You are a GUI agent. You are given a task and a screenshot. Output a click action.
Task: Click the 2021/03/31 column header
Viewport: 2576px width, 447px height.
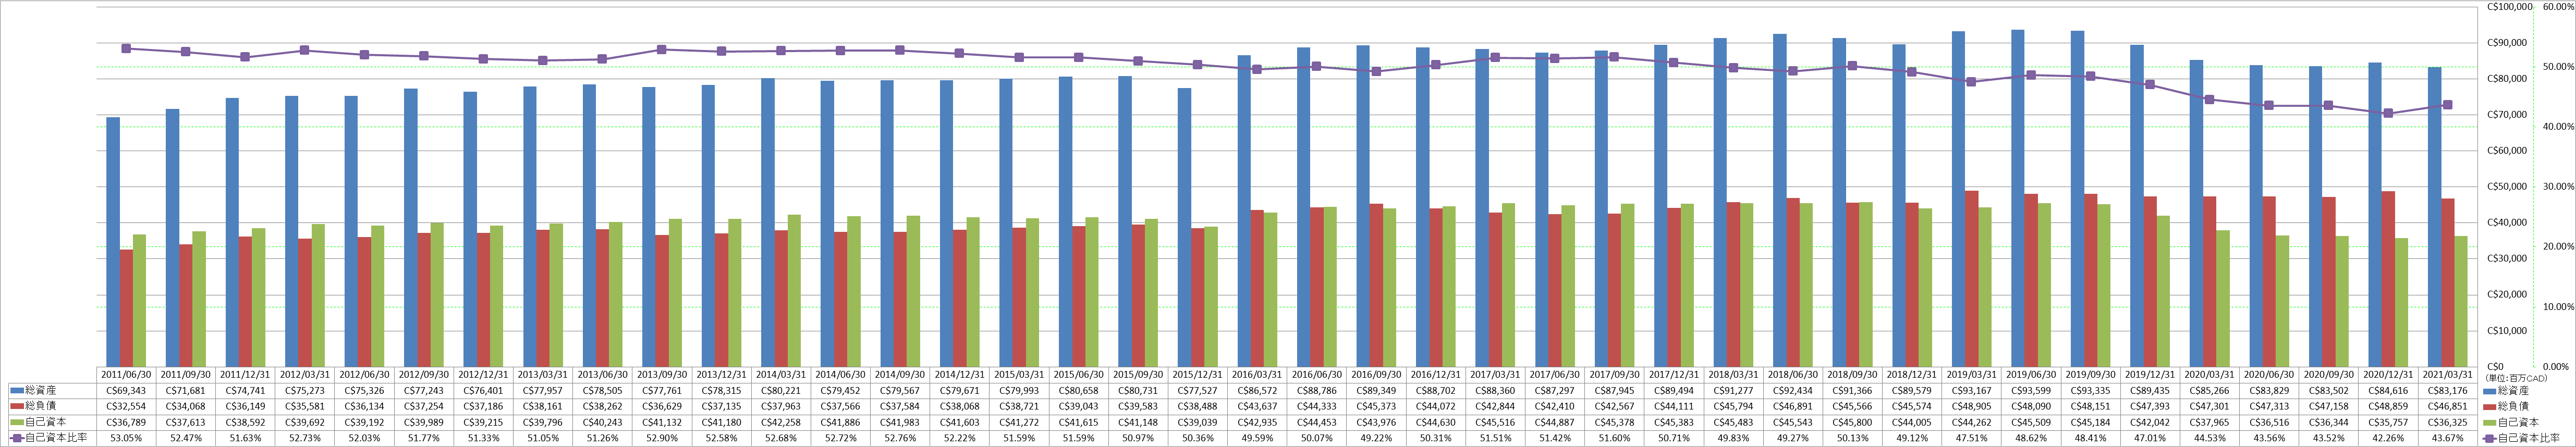2449,374
